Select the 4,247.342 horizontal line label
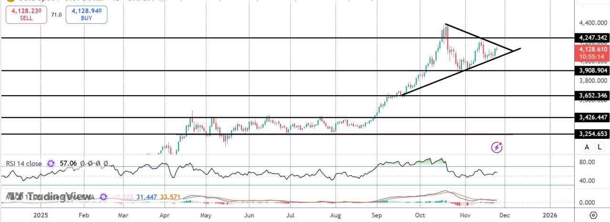 (593, 38)
